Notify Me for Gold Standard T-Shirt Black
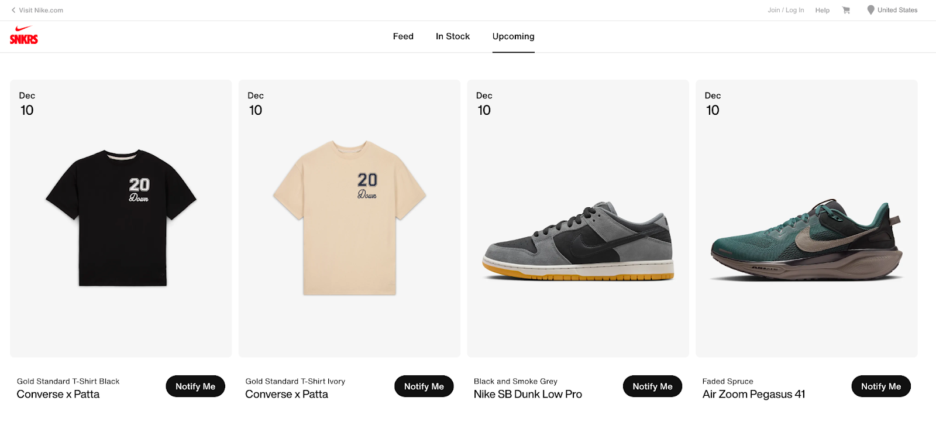Viewport: 936px width, 421px height. [x=195, y=386]
